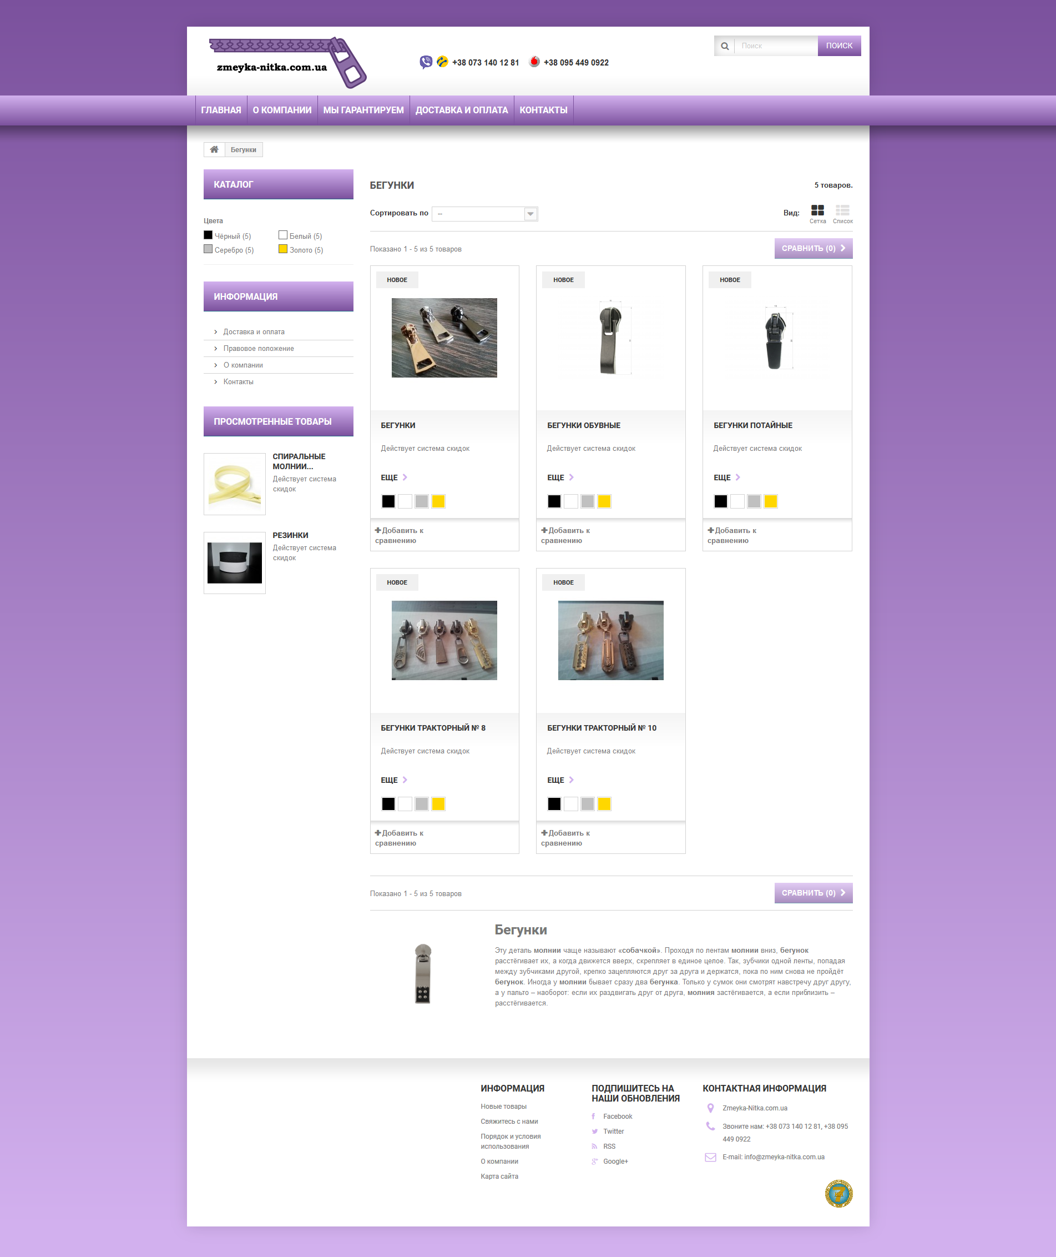Screen dimensions: 1056x1257
Task: Open the Facebook link icon in footer
Action: point(594,1117)
